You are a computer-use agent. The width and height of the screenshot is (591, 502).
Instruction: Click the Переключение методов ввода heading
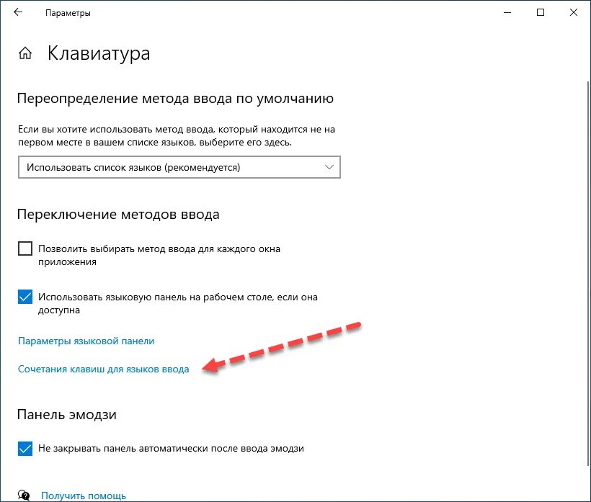click(x=118, y=215)
